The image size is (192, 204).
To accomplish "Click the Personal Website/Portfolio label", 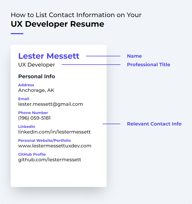I will point(45,140).
